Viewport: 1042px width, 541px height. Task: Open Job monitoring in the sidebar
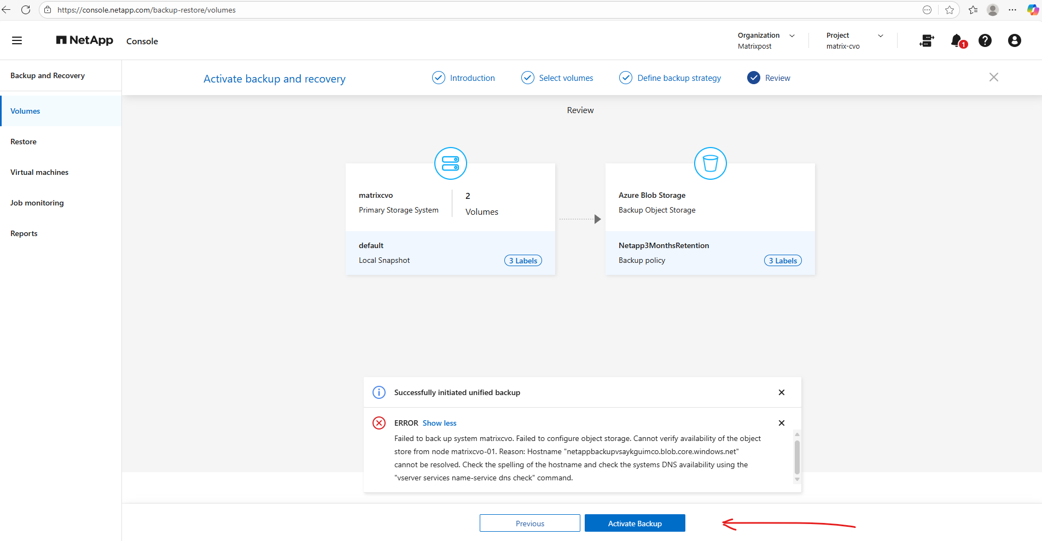coord(37,203)
